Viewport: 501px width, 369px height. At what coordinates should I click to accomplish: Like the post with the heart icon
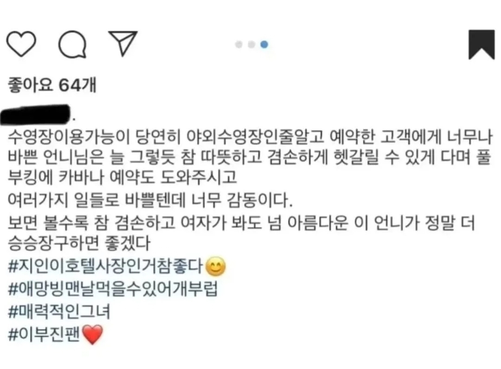tap(21, 44)
